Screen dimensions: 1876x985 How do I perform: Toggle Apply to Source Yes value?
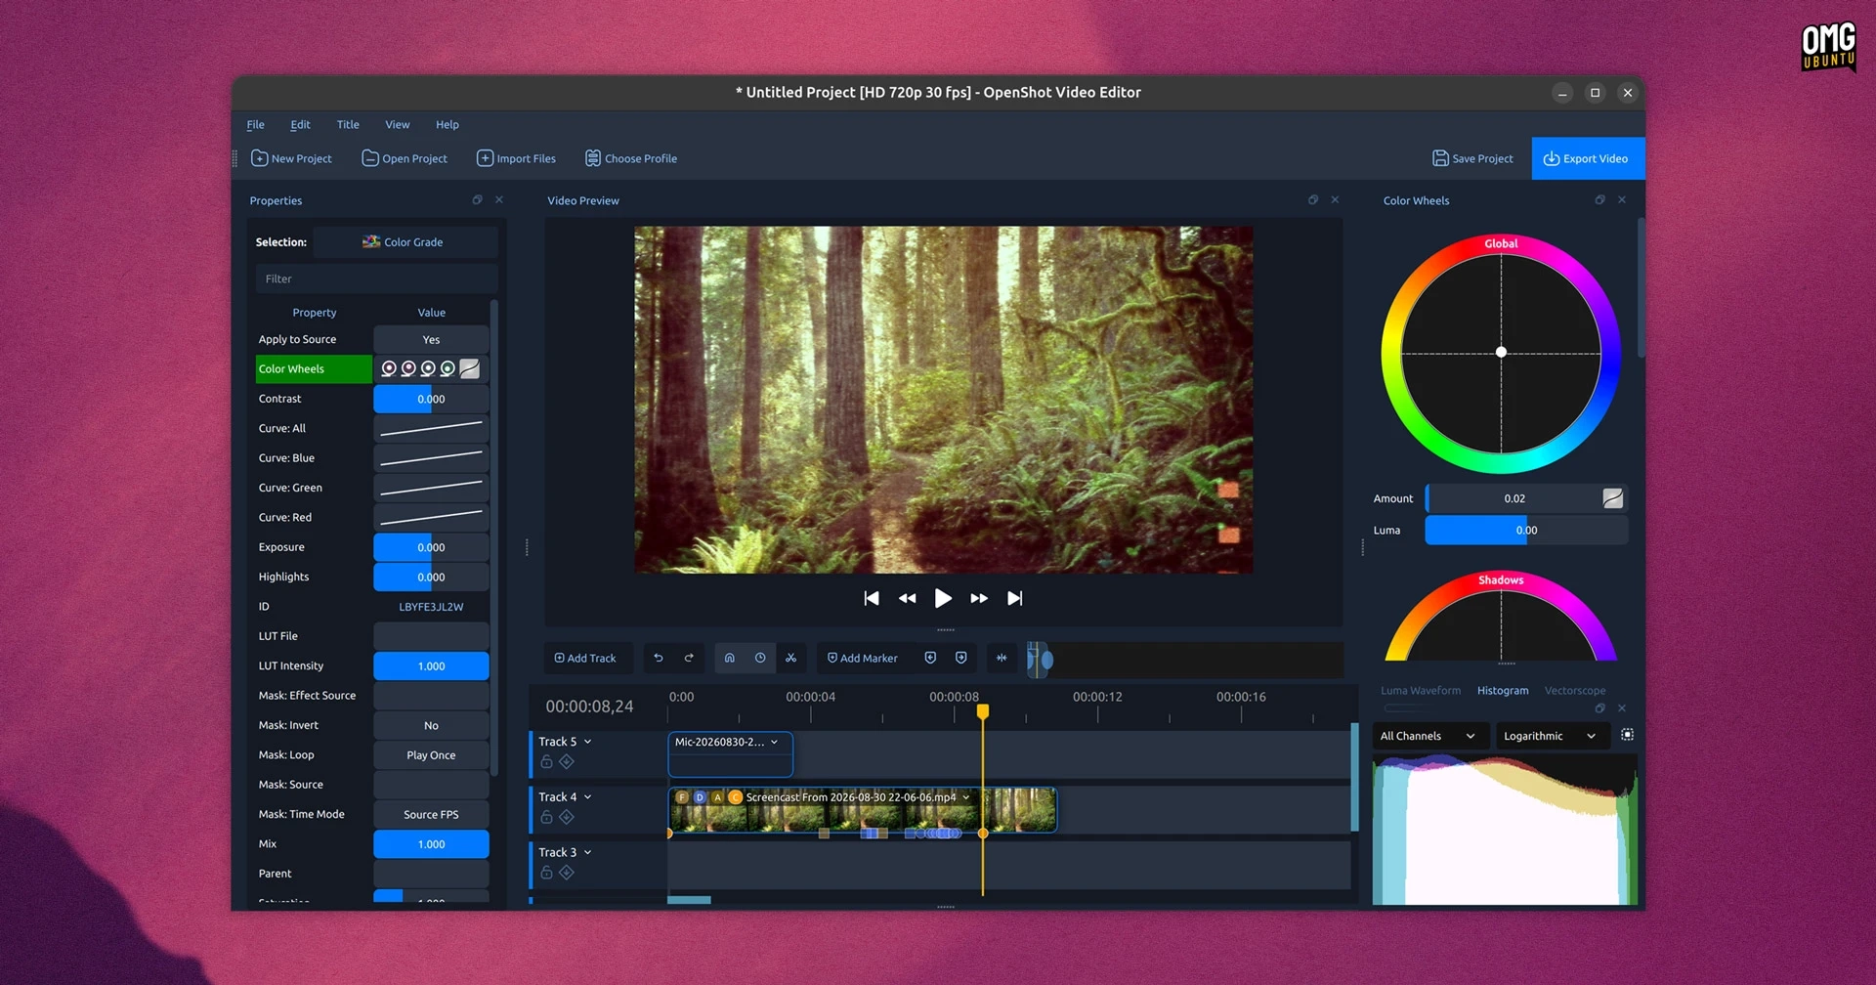(431, 340)
